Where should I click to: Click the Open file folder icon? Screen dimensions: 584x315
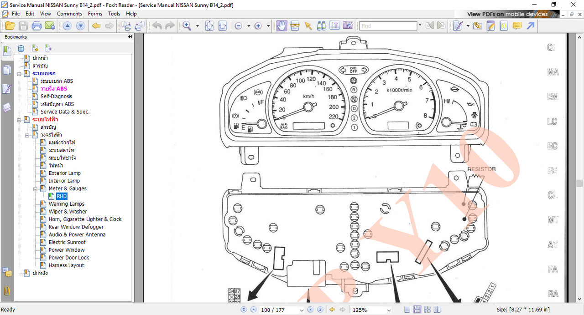[10, 26]
